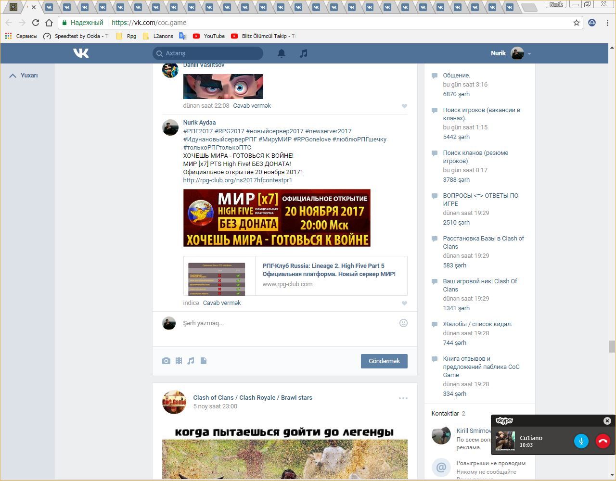Open Daniil Vasiltsov's attached cartoon image
The height and width of the screenshot is (481, 616).
point(223,87)
